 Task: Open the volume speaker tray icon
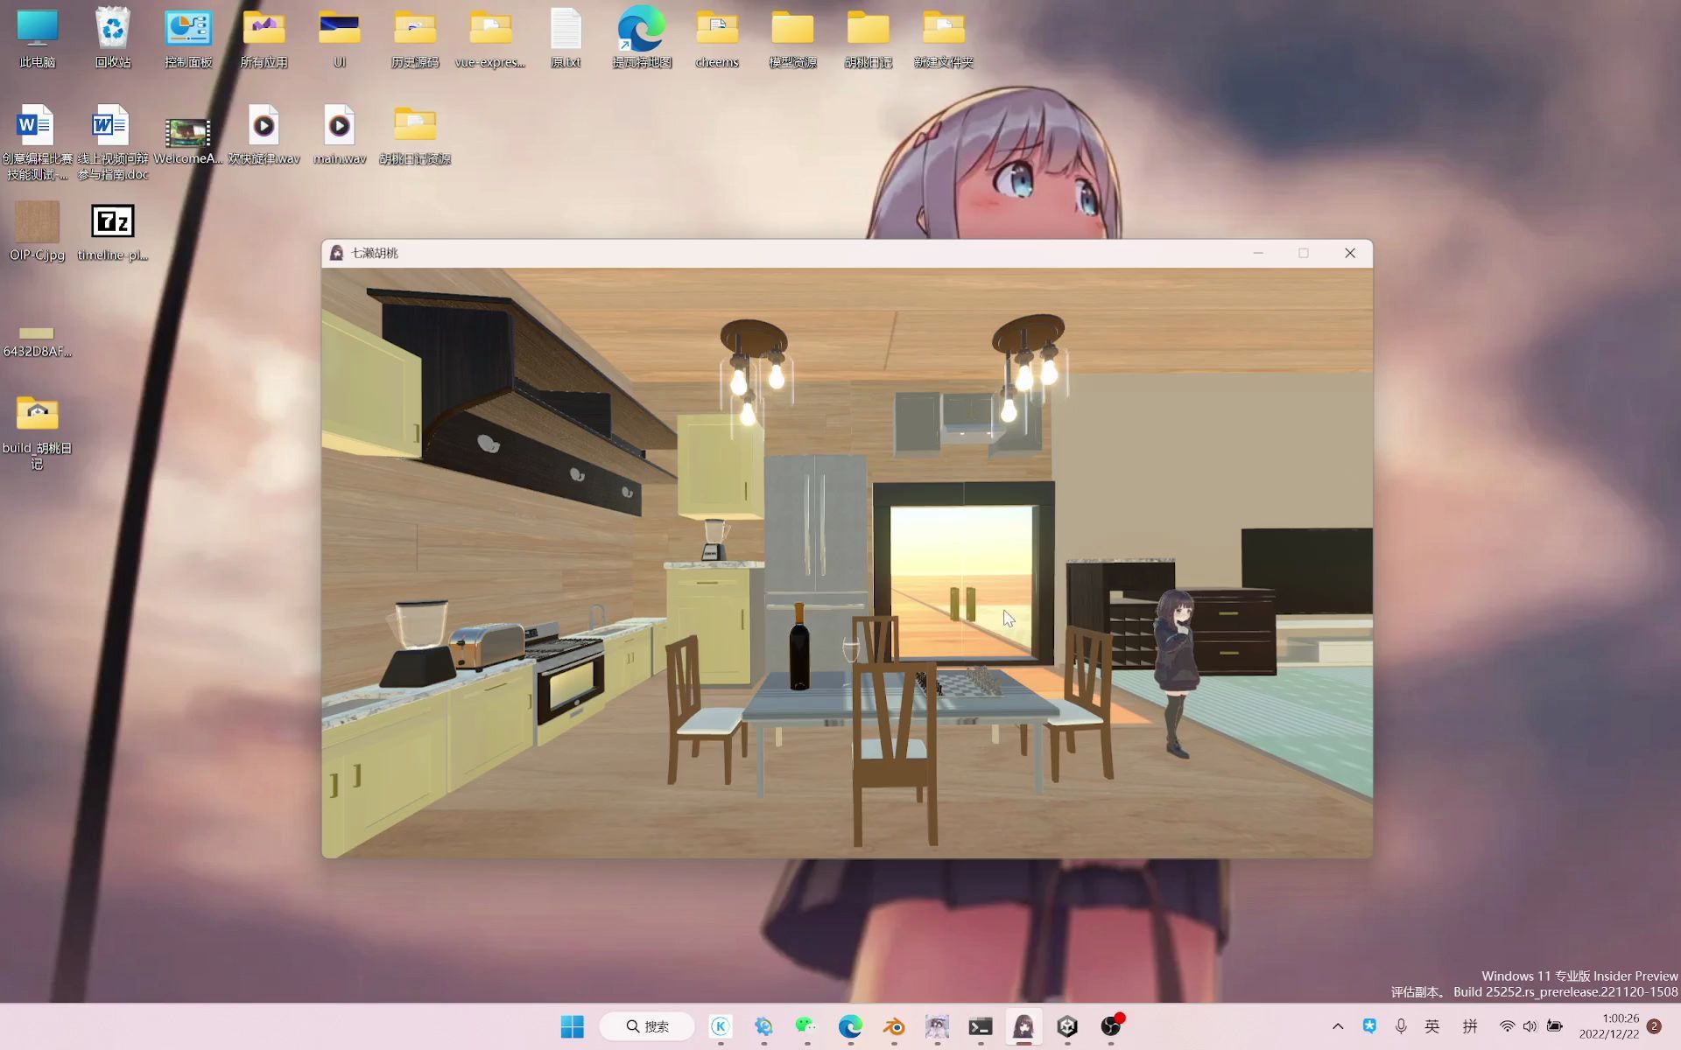[1530, 1026]
